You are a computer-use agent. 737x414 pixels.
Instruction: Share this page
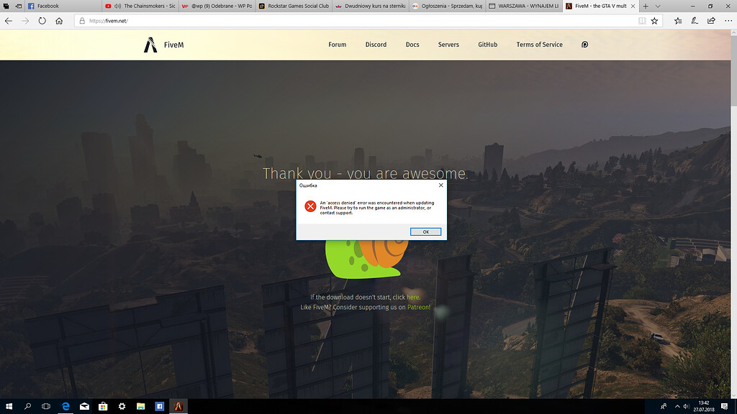tap(711, 21)
